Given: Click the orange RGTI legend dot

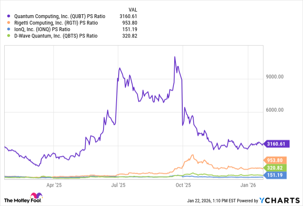Looking at the screenshot, I should 8,23.
